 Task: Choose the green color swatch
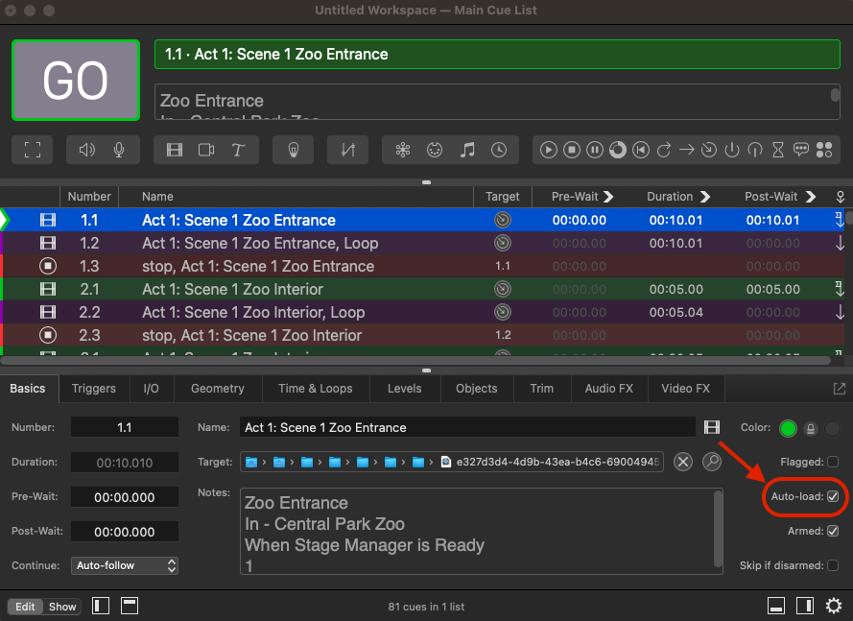point(788,428)
